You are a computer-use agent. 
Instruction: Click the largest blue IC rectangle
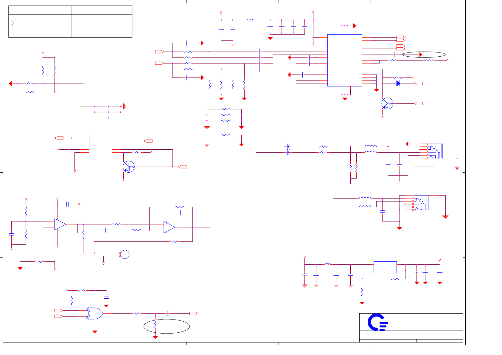345,60
